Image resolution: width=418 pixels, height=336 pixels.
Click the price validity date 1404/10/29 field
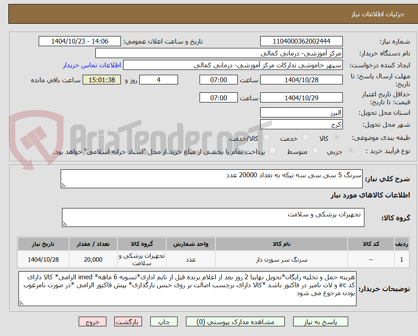(x=301, y=98)
